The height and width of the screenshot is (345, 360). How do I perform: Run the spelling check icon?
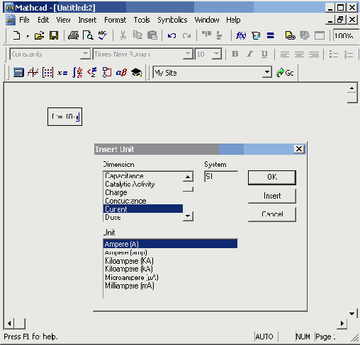pyautogui.click(x=103, y=35)
